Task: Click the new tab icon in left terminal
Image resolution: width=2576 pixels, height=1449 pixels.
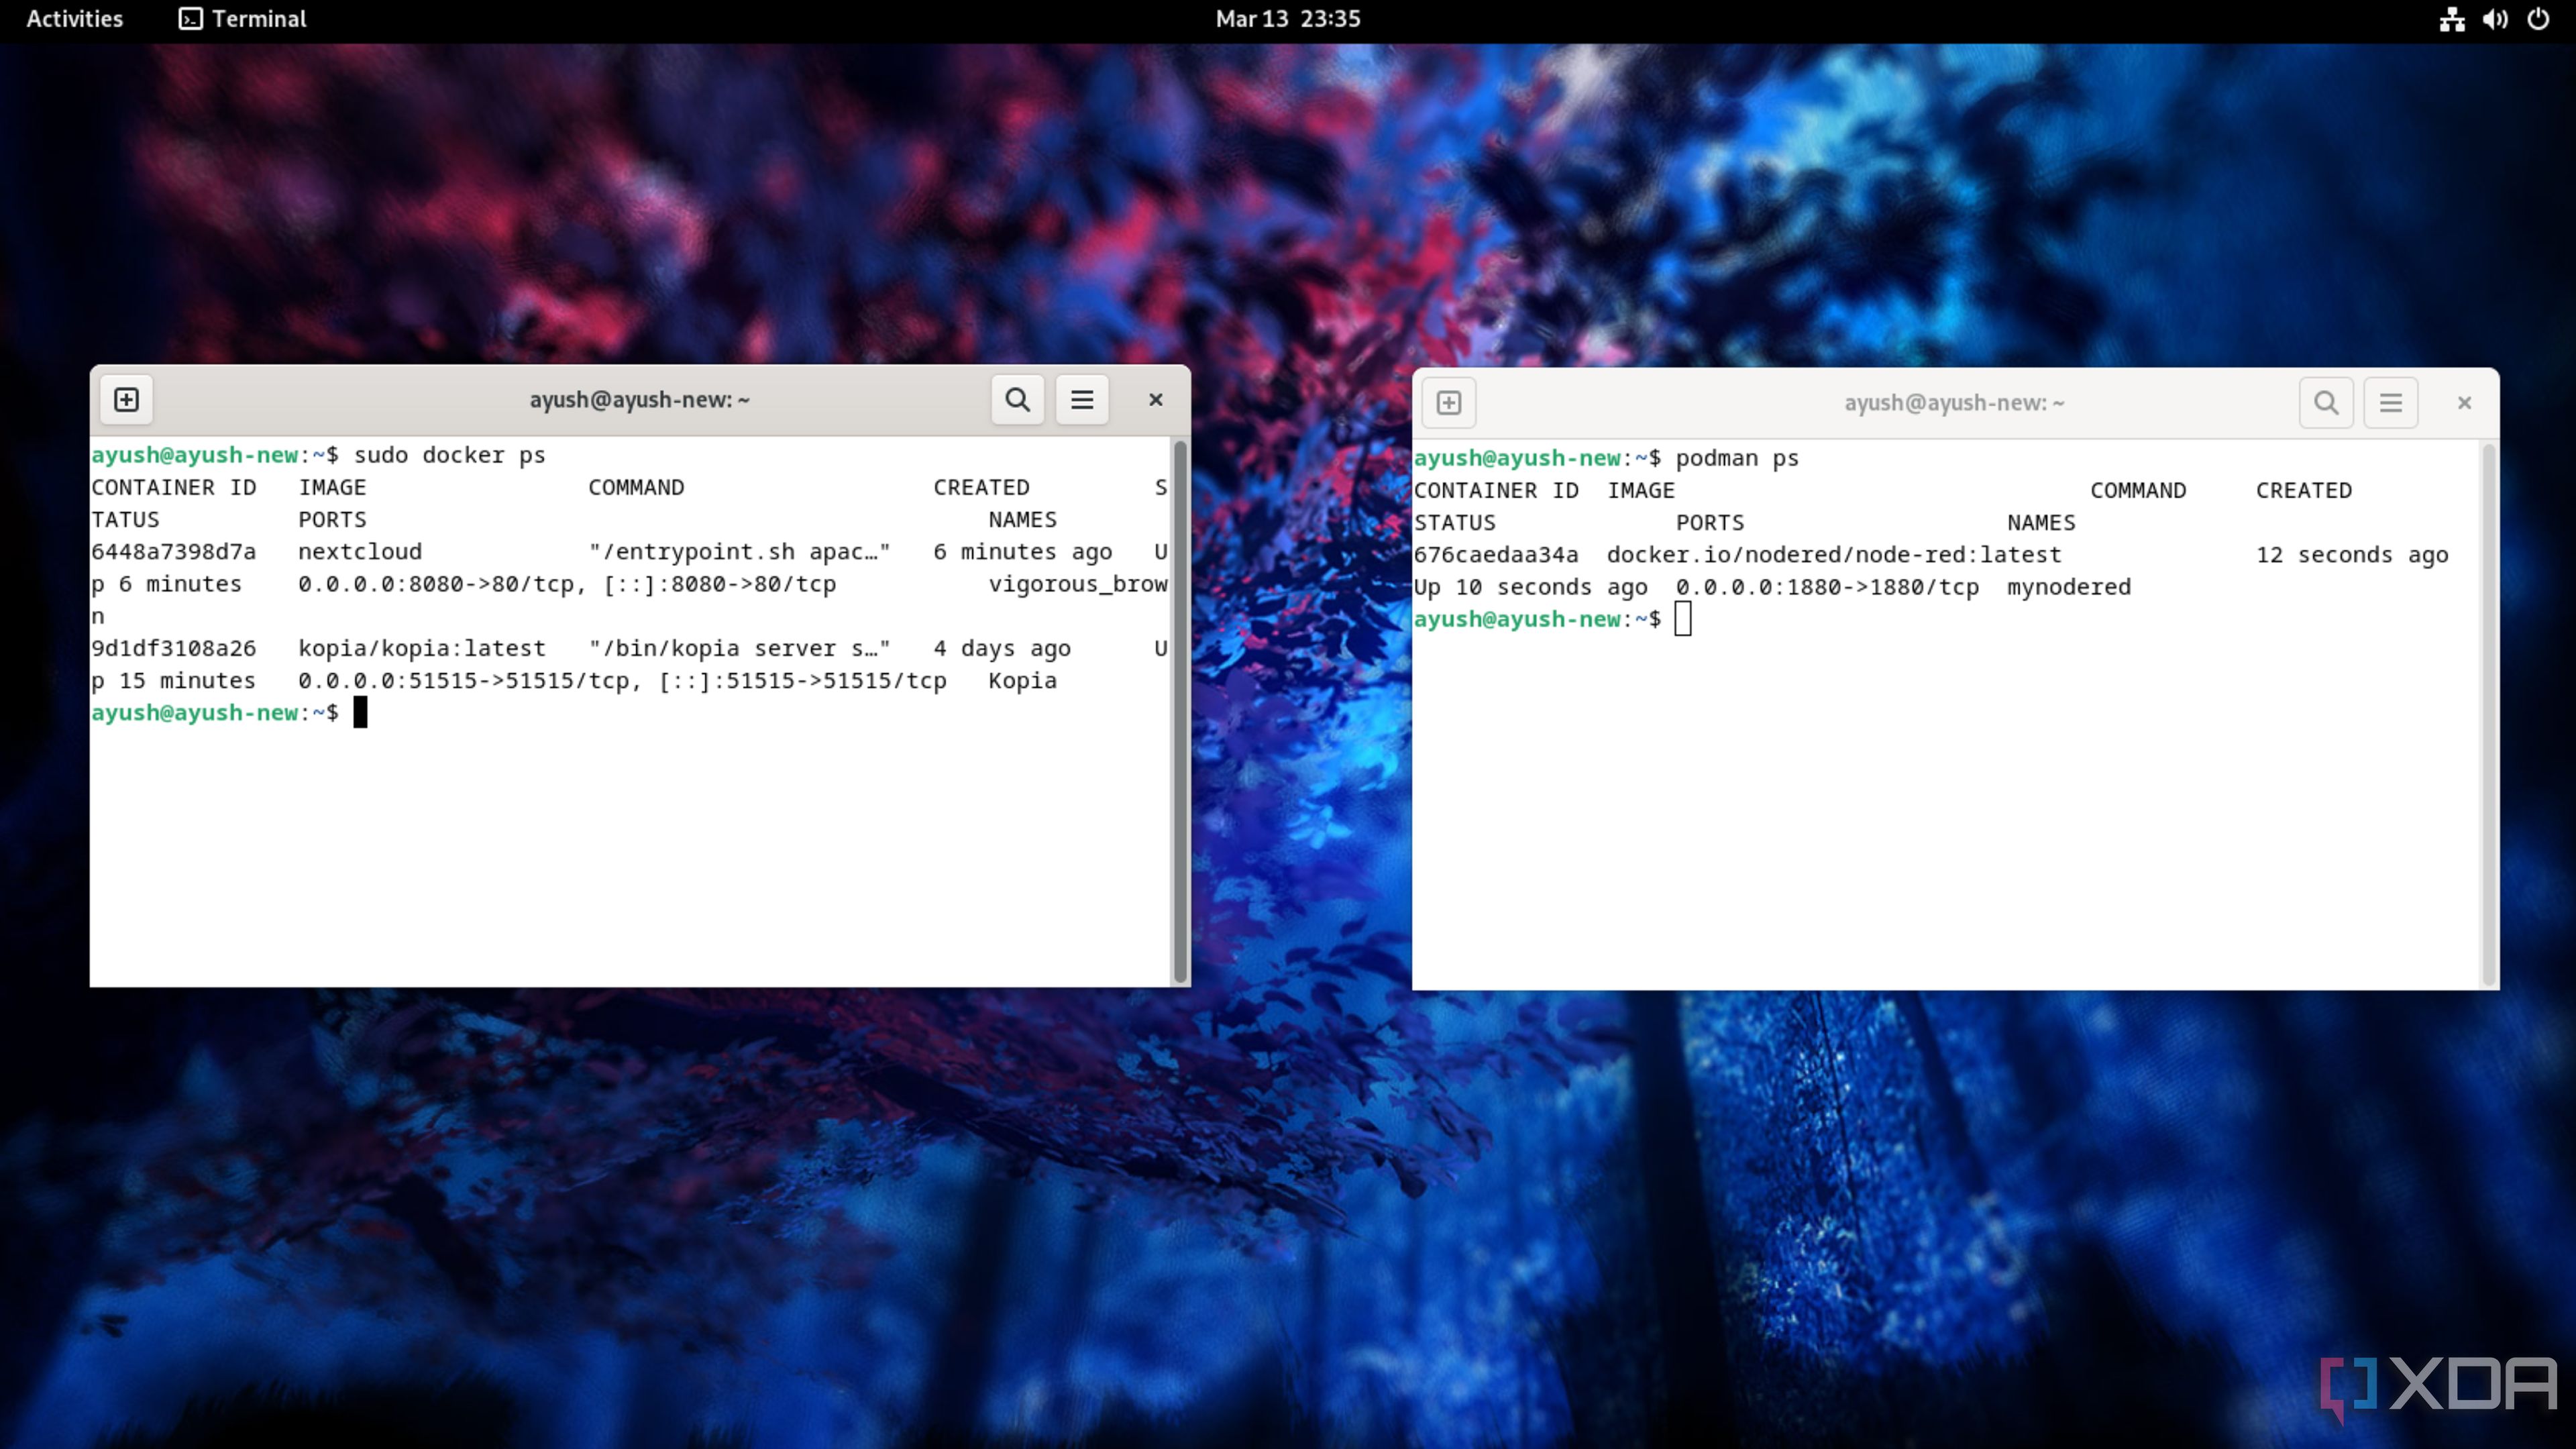Action: coord(124,398)
